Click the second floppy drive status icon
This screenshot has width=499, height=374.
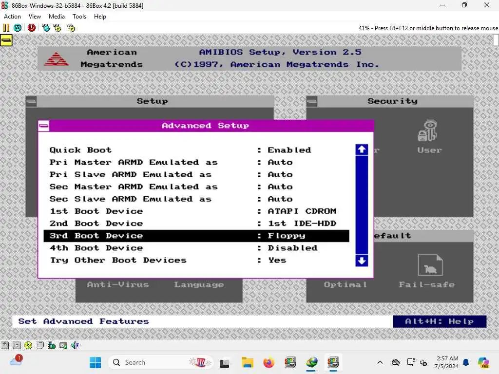click(17, 345)
